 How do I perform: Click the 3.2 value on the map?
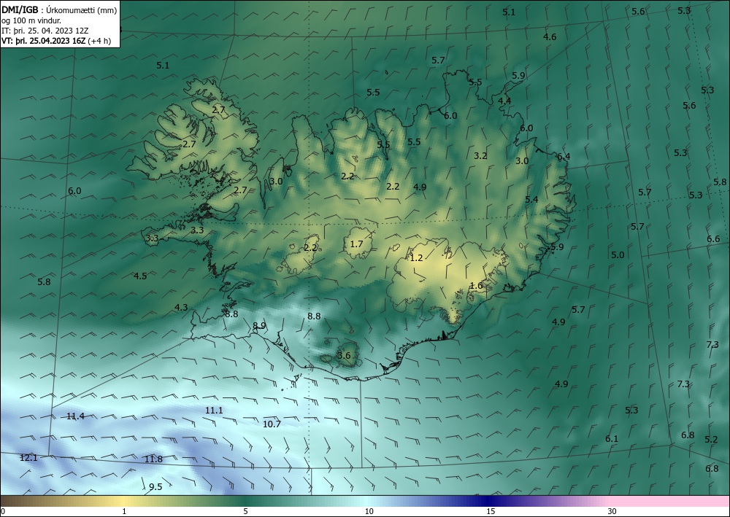tap(480, 156)
